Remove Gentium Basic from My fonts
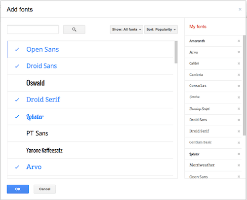This screenshot has height=200, width=247. point(239,143)
